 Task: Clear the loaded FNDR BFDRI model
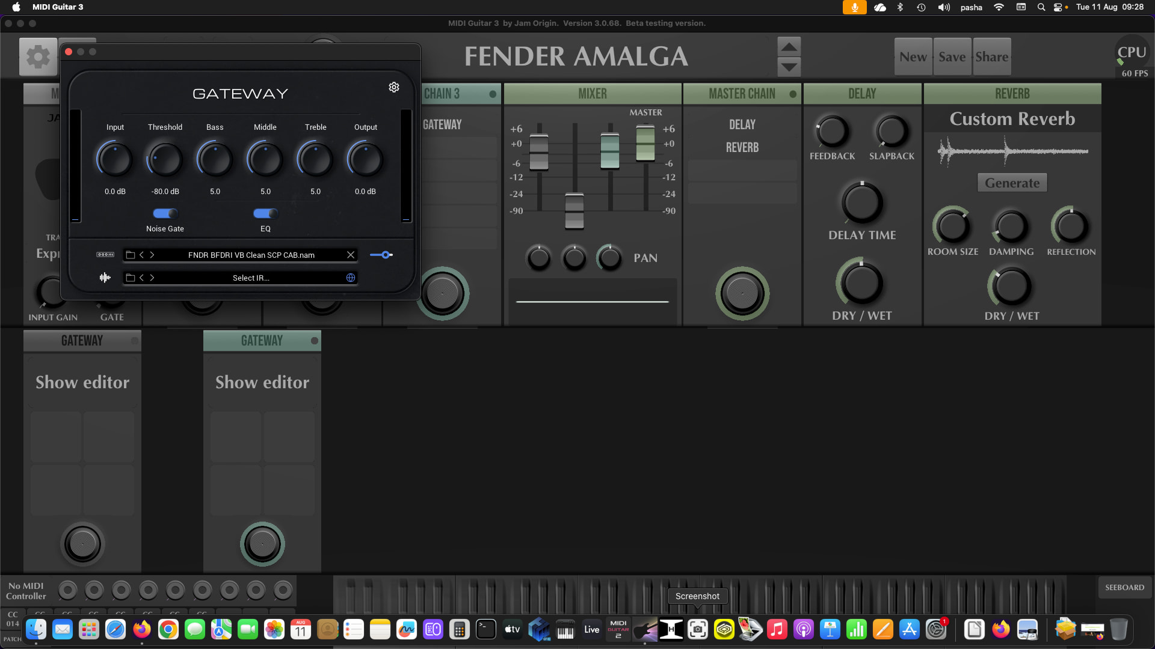(351, 255)
